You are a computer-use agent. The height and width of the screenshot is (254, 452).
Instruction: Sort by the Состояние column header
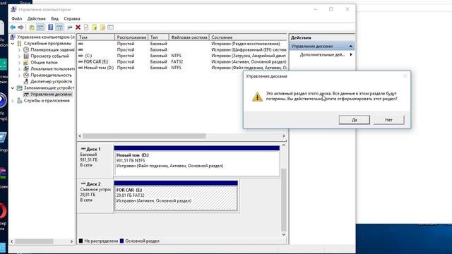pyautogui.click(x=248, y=37)
